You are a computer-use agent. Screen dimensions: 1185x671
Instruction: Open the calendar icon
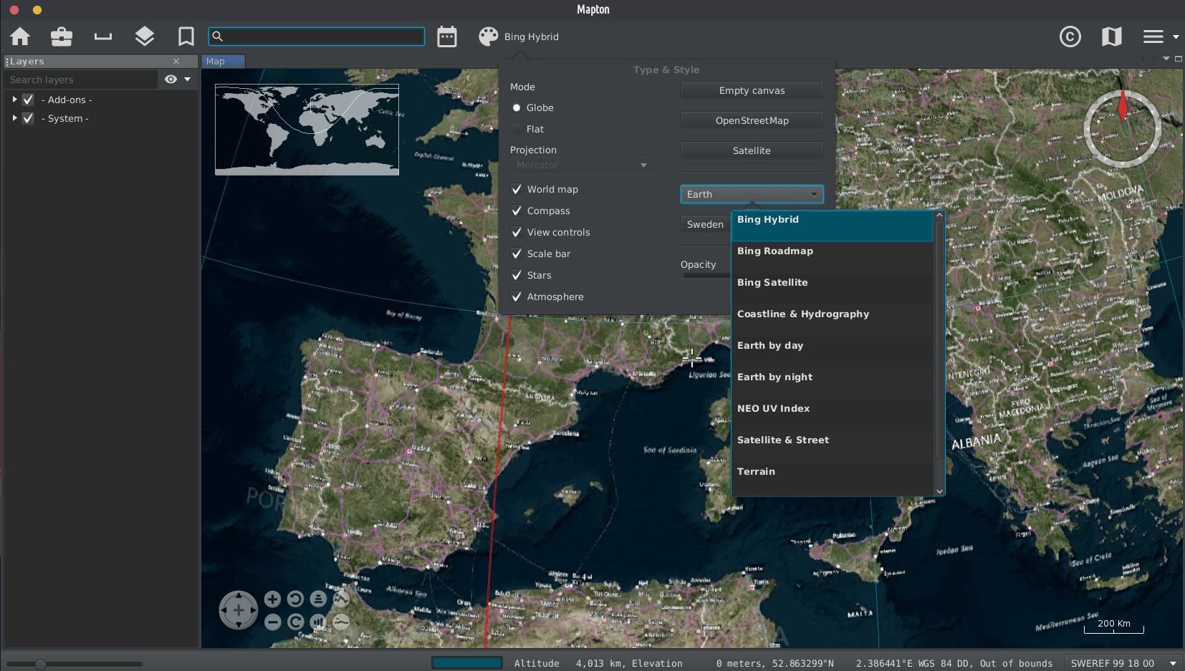[447, 37]
